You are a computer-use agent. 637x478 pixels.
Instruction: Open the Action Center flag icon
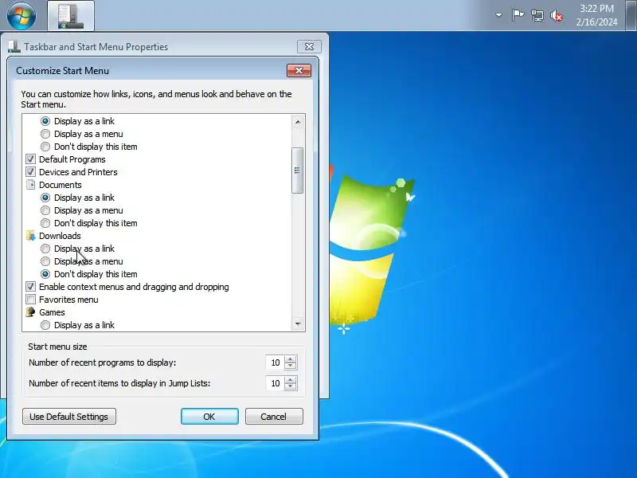[517, 15]
